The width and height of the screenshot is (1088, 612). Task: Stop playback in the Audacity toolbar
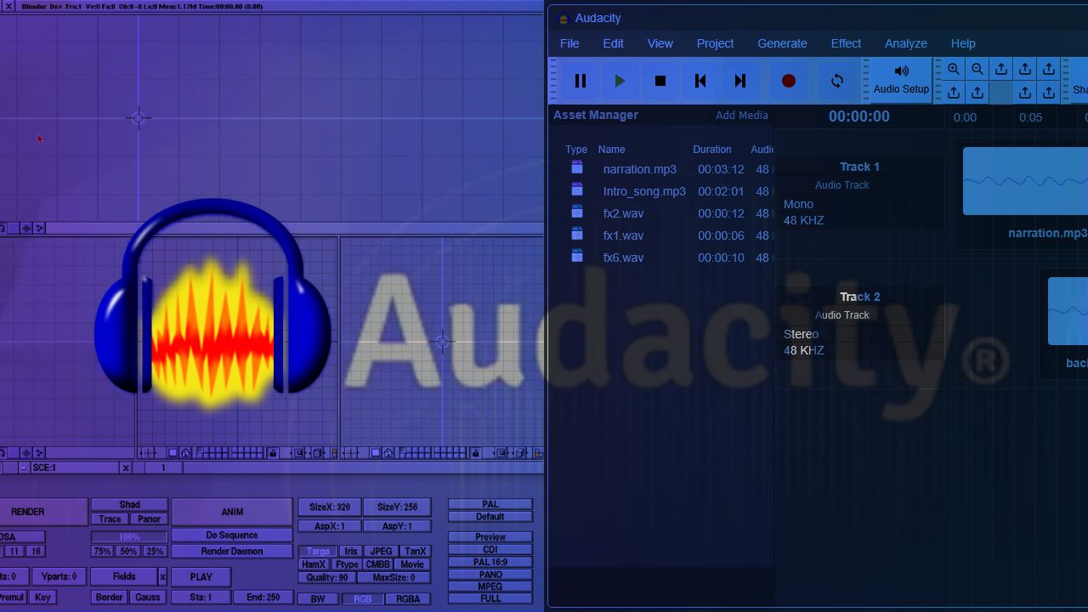click(x=660, y=81)
